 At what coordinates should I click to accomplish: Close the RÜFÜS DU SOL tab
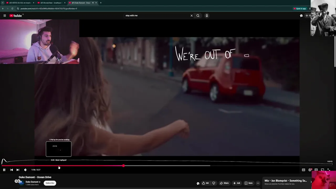click(34, 3)
